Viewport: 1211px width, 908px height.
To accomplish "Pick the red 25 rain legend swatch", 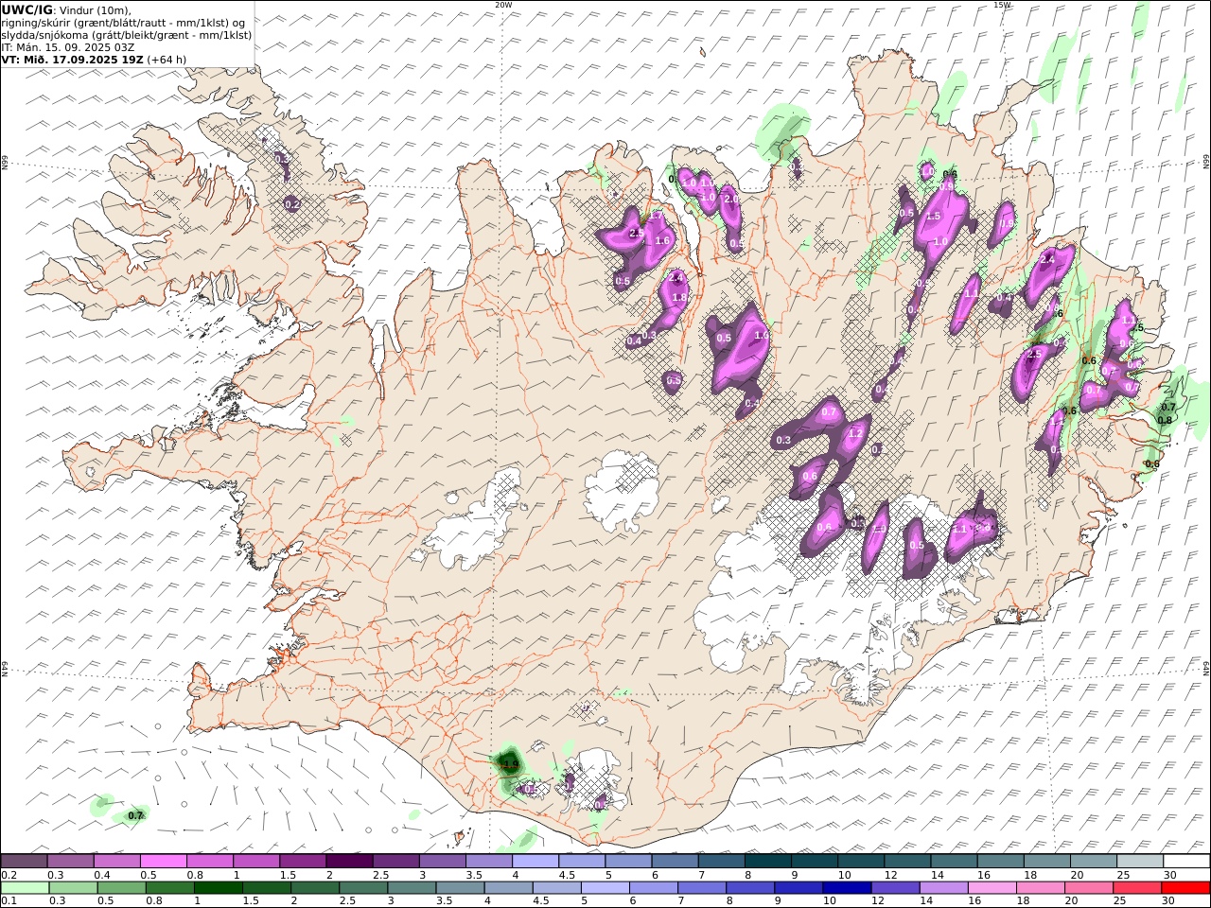I will 1136,888.
